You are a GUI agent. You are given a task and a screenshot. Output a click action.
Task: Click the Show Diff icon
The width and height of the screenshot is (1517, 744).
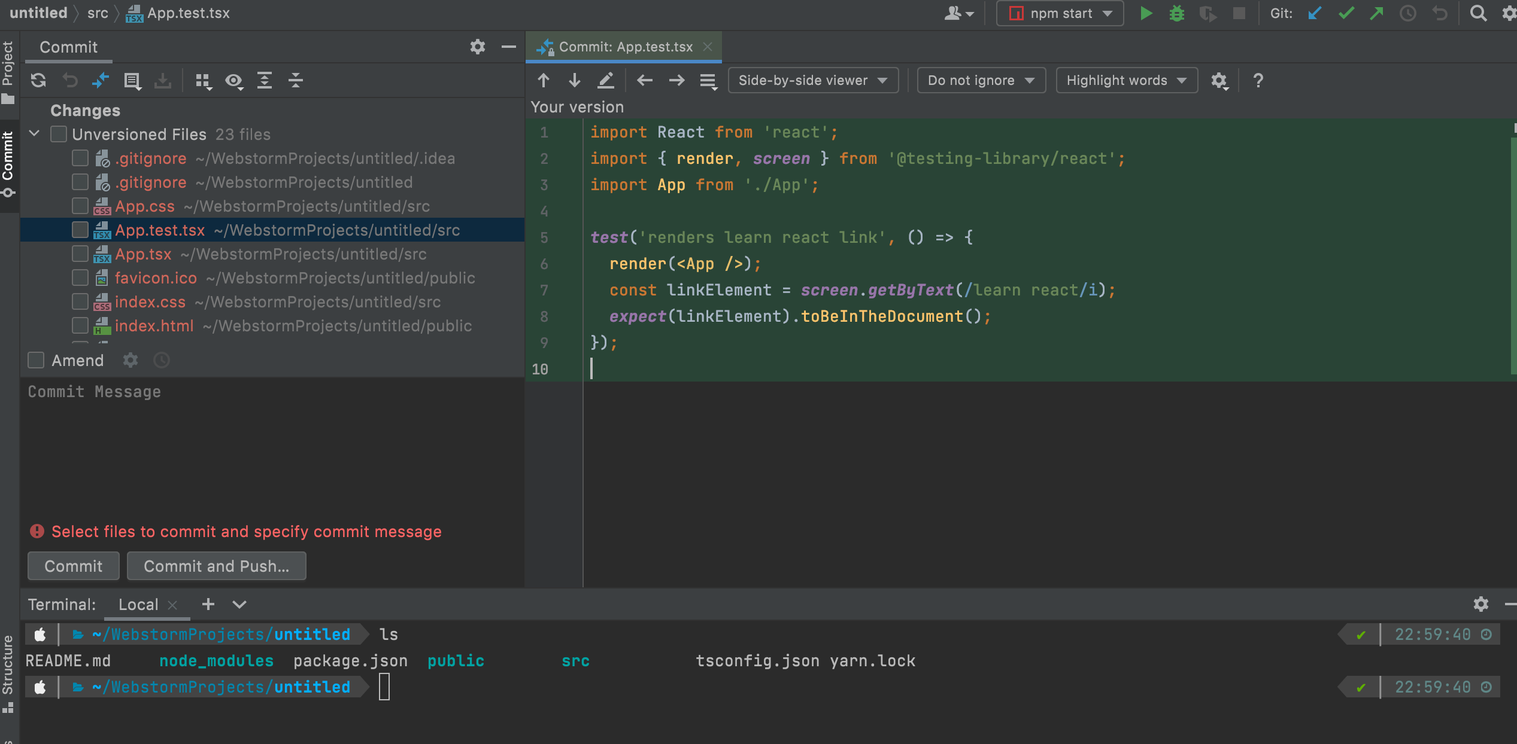point(101,80)
